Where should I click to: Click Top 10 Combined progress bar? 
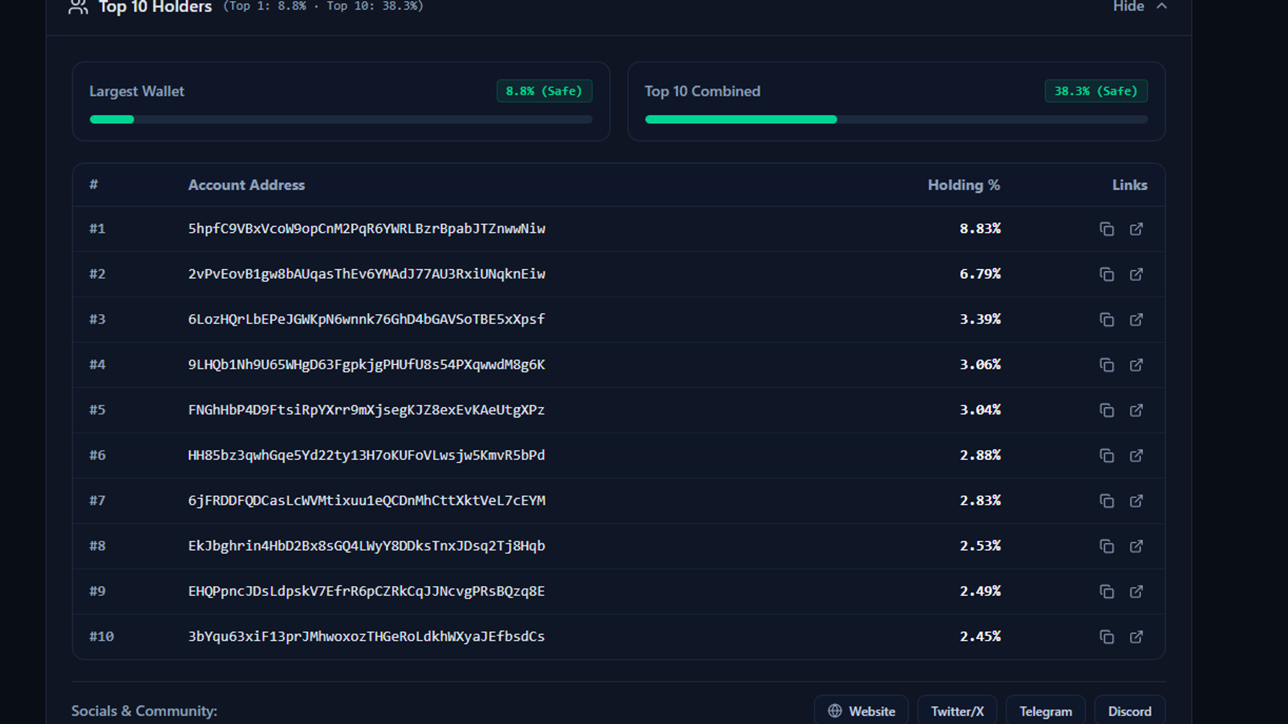897,119
